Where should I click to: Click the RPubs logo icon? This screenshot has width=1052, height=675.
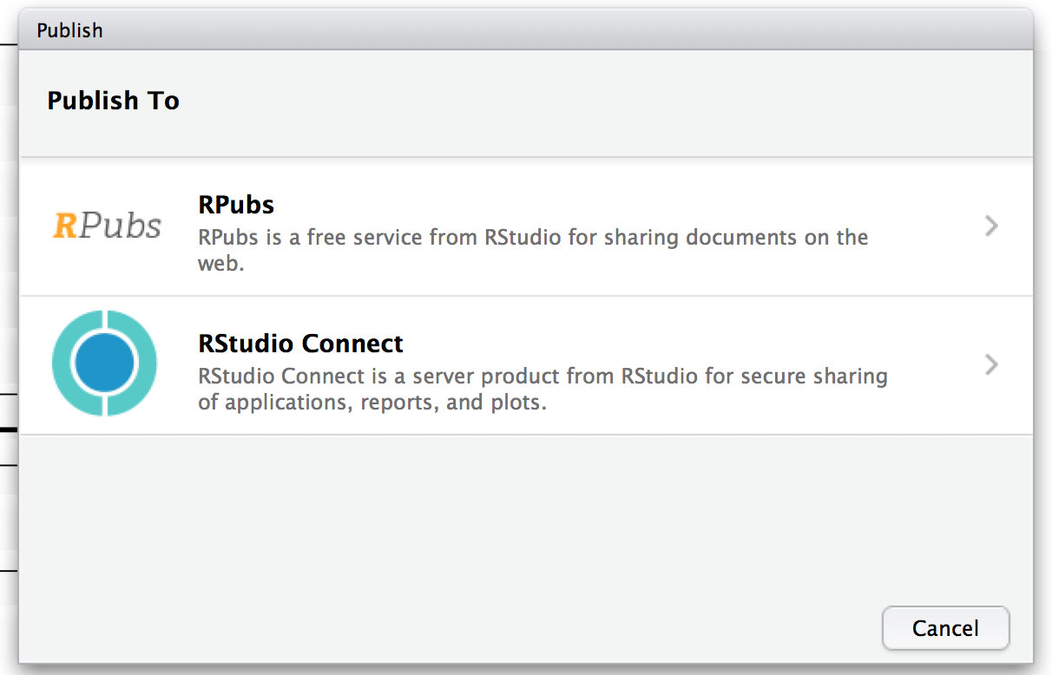(107, 226)
